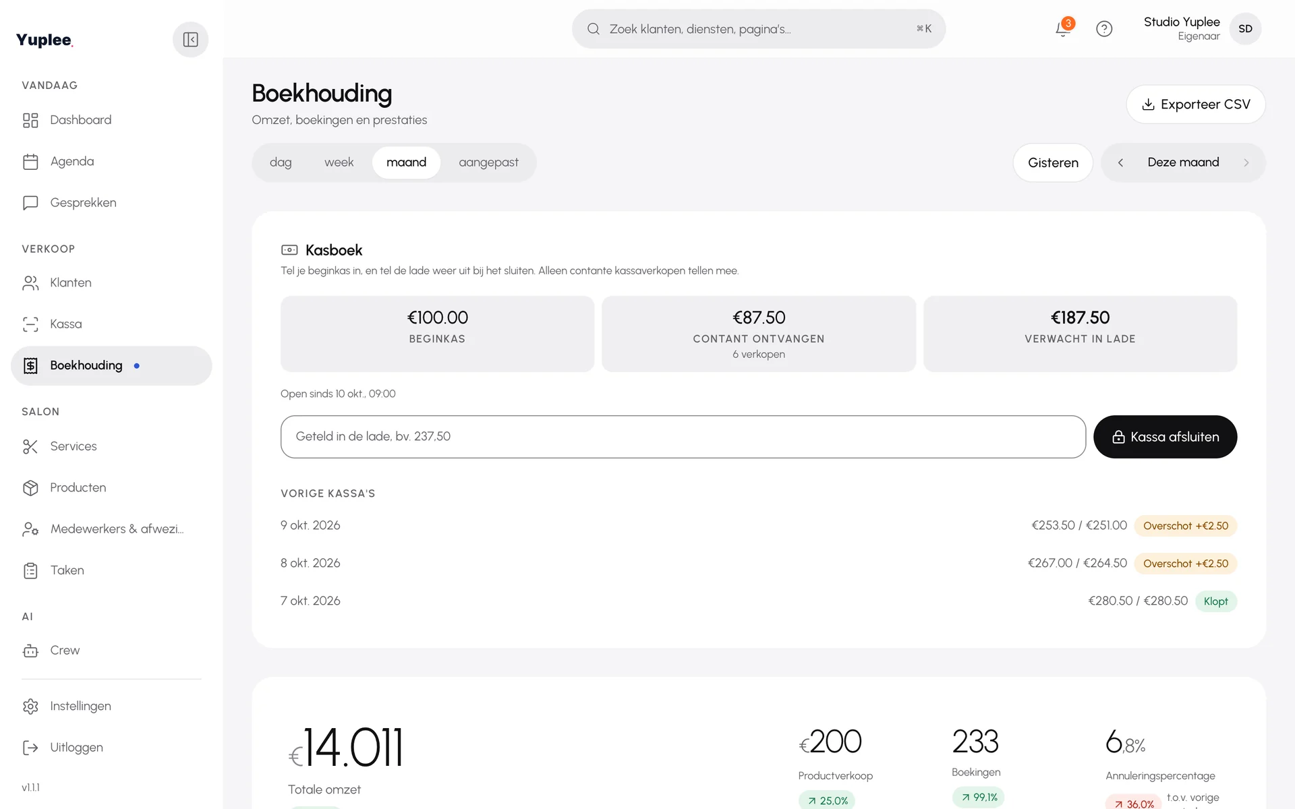The image size is (1295, 809).
Task: Export data with Exporteer CSV
Action: [x=1195, y=104]
